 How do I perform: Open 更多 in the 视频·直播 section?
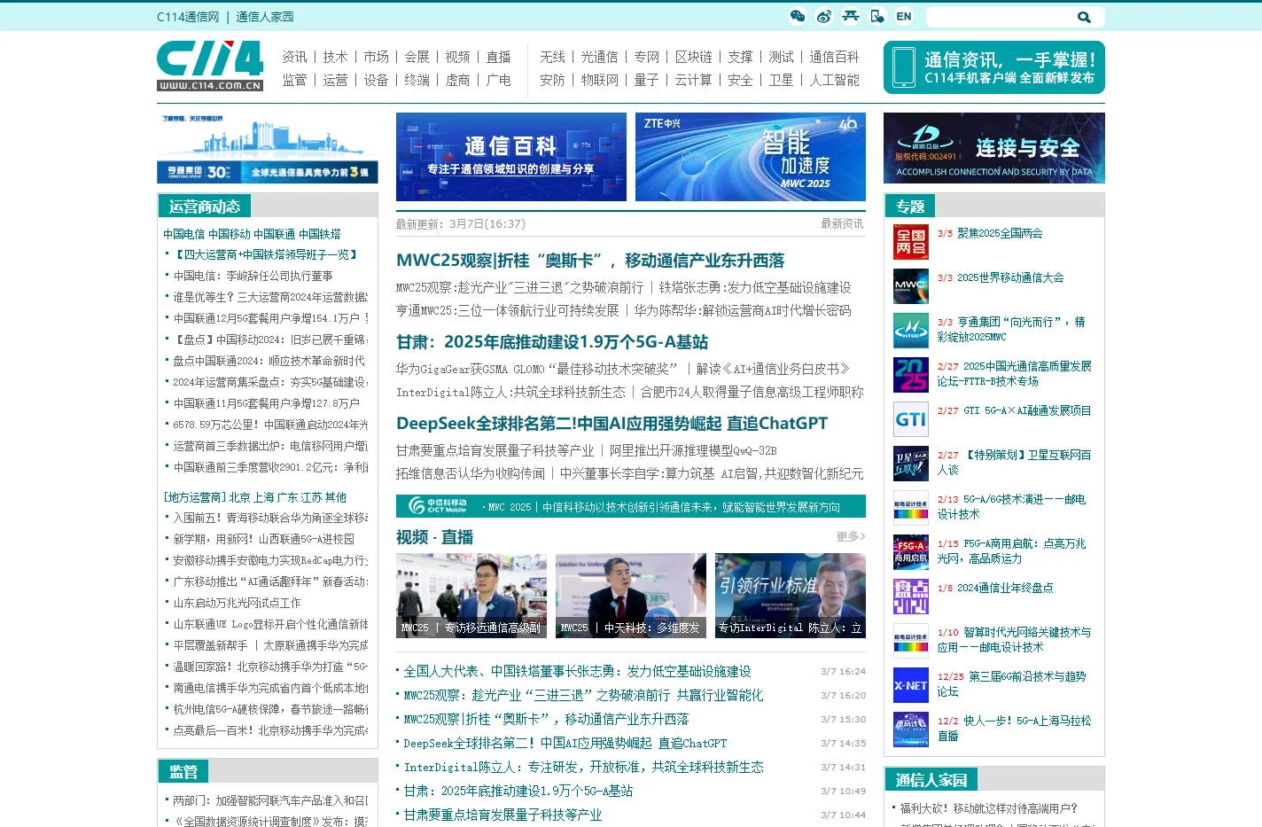pyautogui.click(x=851, y=536)
